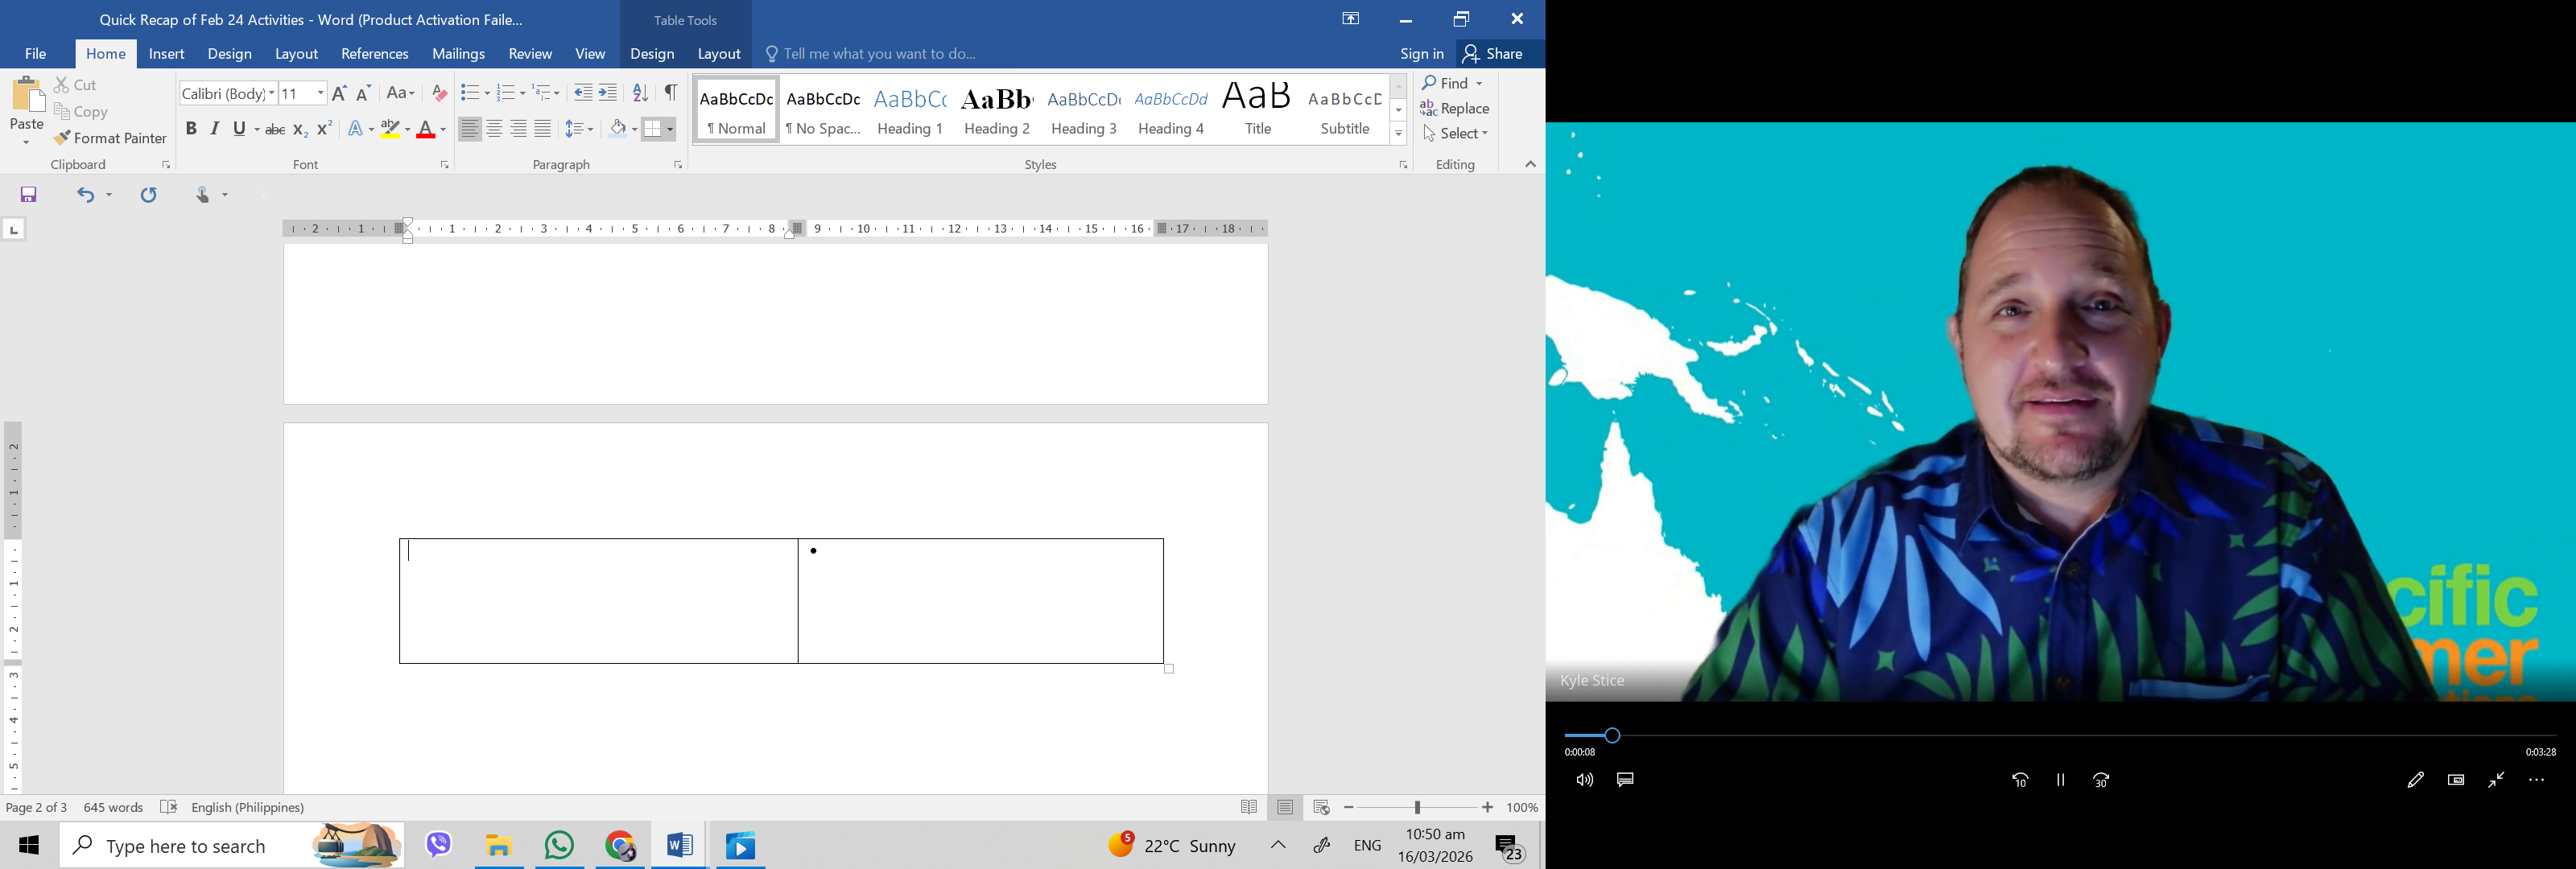
Task: Align text right
Action: click(x=518, y=129)
